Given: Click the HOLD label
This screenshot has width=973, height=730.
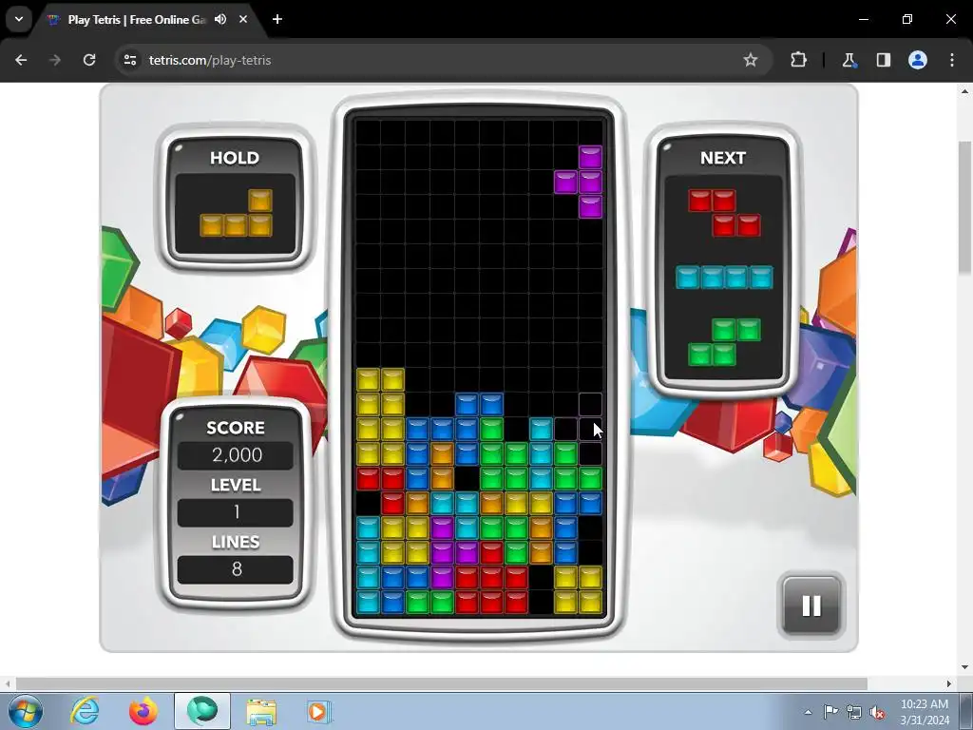Looking at the screenshot, I should point(235,158).
